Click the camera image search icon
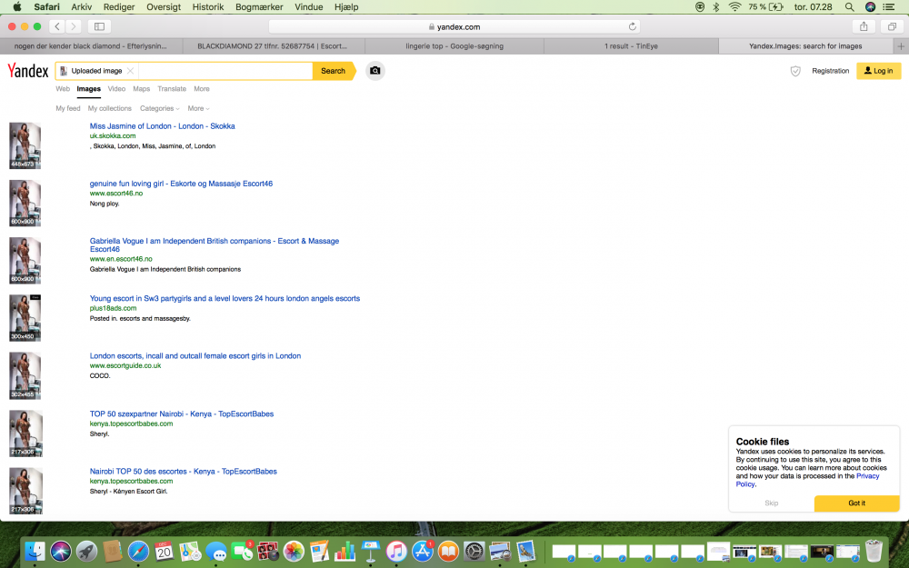Viewport: 909px width, 568px height. 375,71
